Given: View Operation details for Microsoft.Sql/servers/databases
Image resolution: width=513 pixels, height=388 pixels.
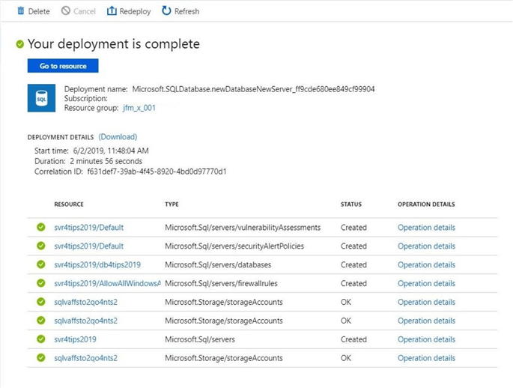Looking at the screenshot, I should click(426, 265).
